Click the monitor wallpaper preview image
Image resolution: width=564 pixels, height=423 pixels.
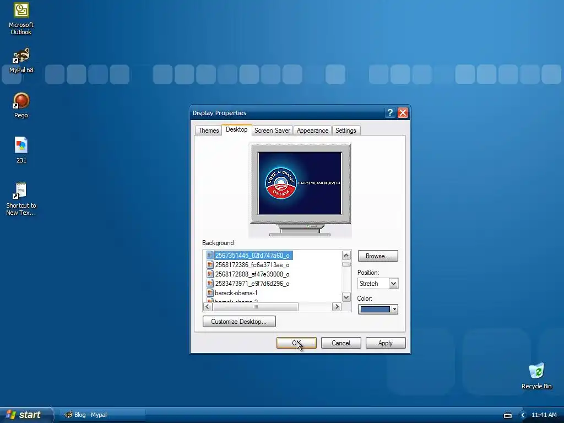click(x=300, y=183)
